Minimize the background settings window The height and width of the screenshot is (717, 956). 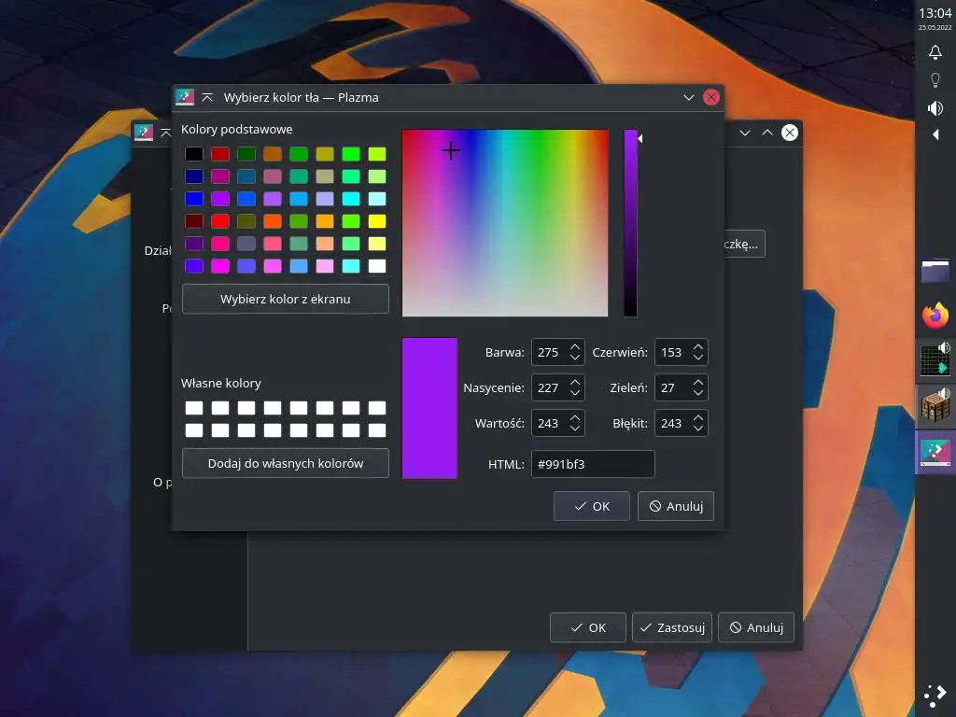pyautogui.click(x=744, y=133)
